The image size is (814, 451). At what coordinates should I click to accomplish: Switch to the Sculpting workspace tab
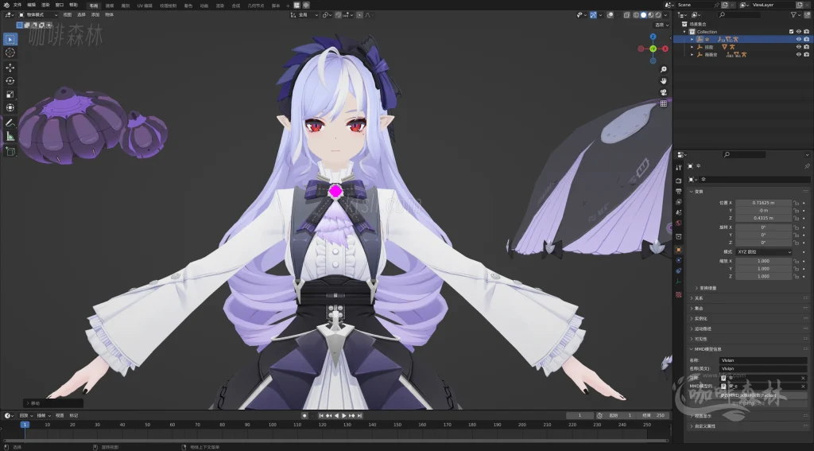125,6
